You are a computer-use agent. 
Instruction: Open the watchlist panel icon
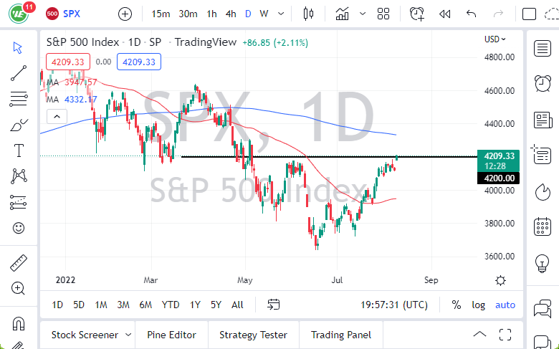543,48
